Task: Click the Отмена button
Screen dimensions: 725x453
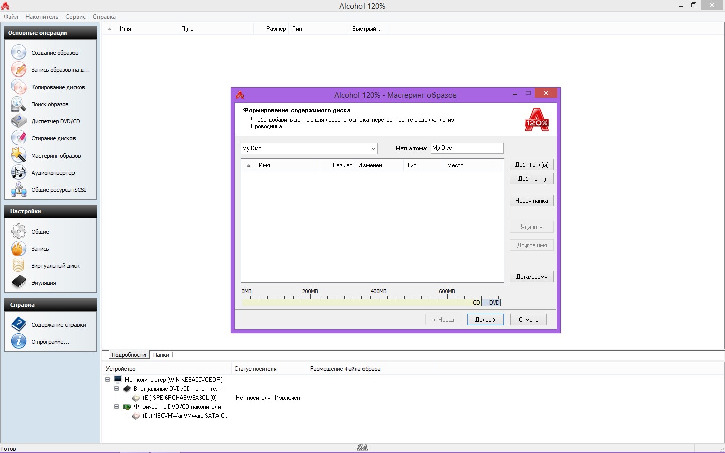Action: 528,320
